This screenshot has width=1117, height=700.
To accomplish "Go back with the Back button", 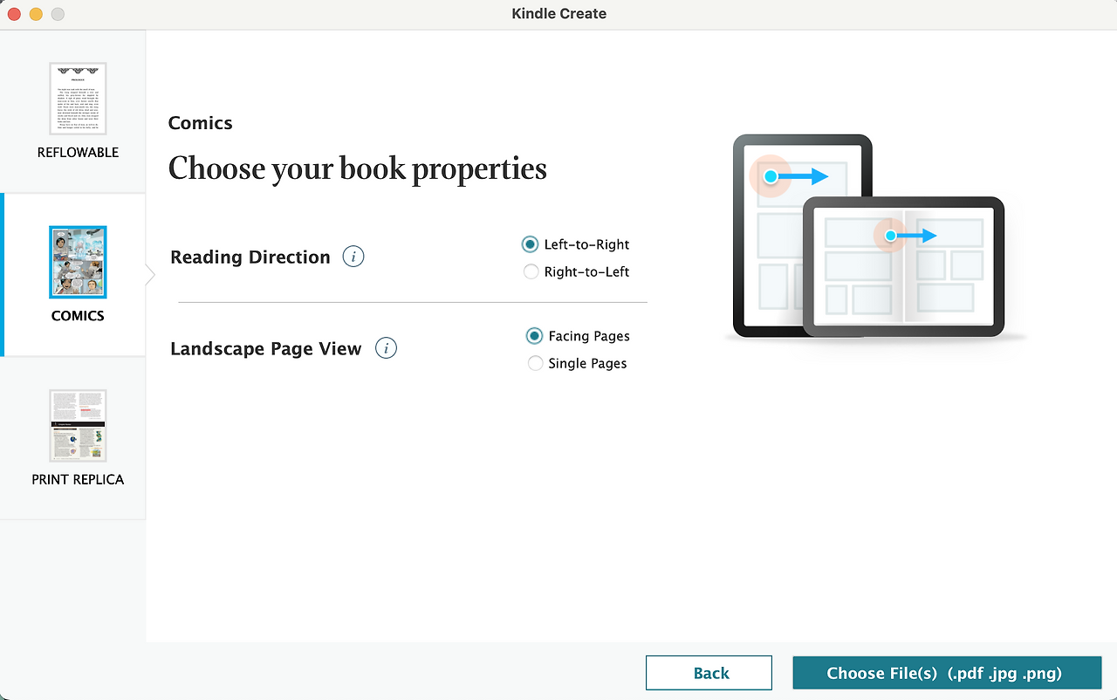I will point(709,673).
